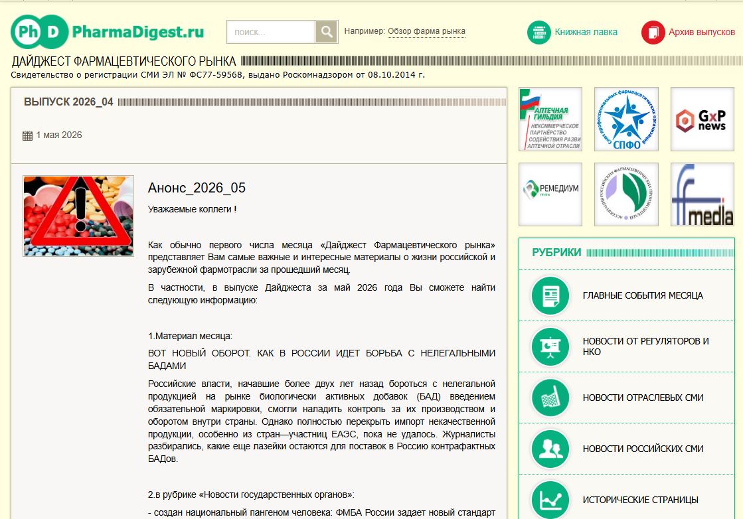Open rubric НОВОСТИ РОССИЙСКИХ СМИ

click(x=643, y=449)
